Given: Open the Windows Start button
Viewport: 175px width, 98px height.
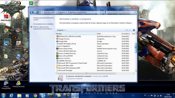Looking at the screenshot, I should click(x=3, y=96).
